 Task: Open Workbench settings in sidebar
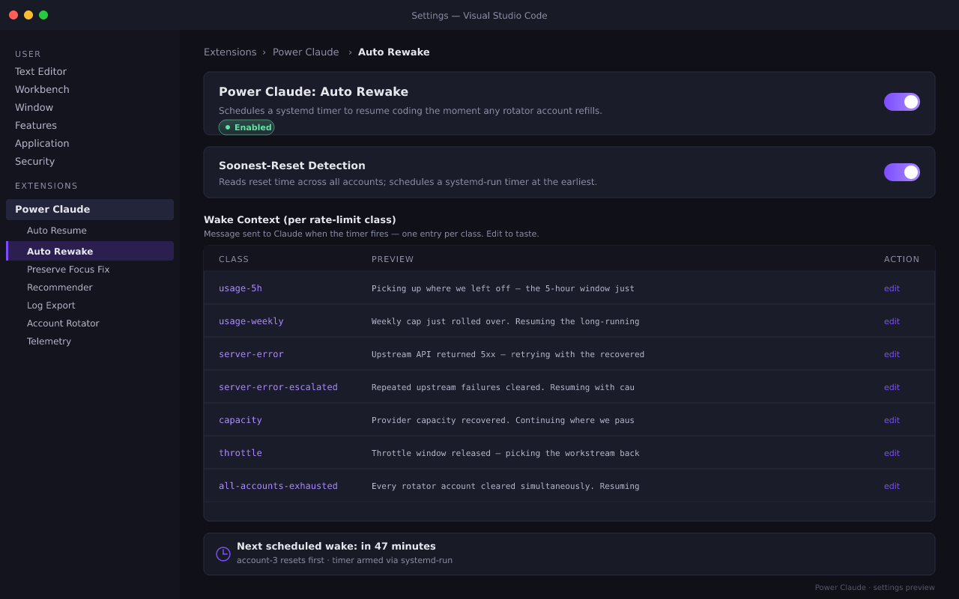point(42,90)
